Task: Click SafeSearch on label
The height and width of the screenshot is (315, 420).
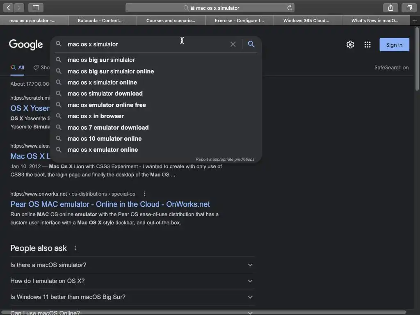Action: [x=391, y=68]
